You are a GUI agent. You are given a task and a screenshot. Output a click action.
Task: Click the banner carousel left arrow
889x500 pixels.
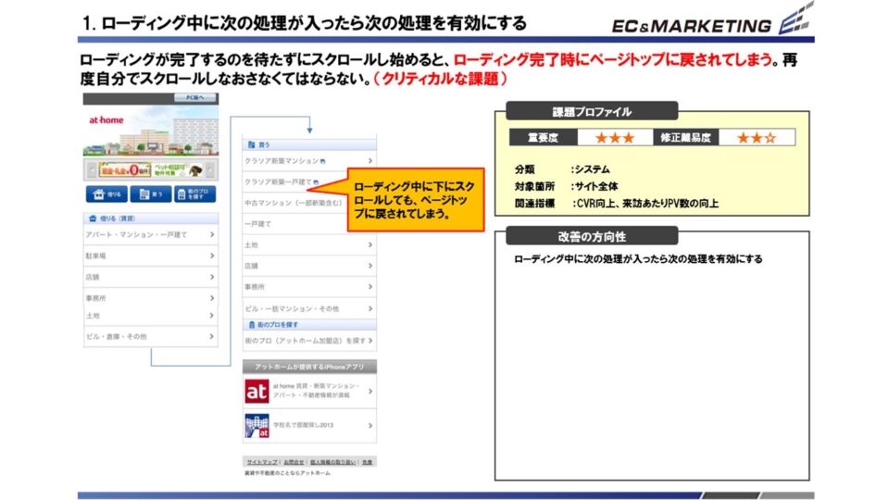[92, 169]
